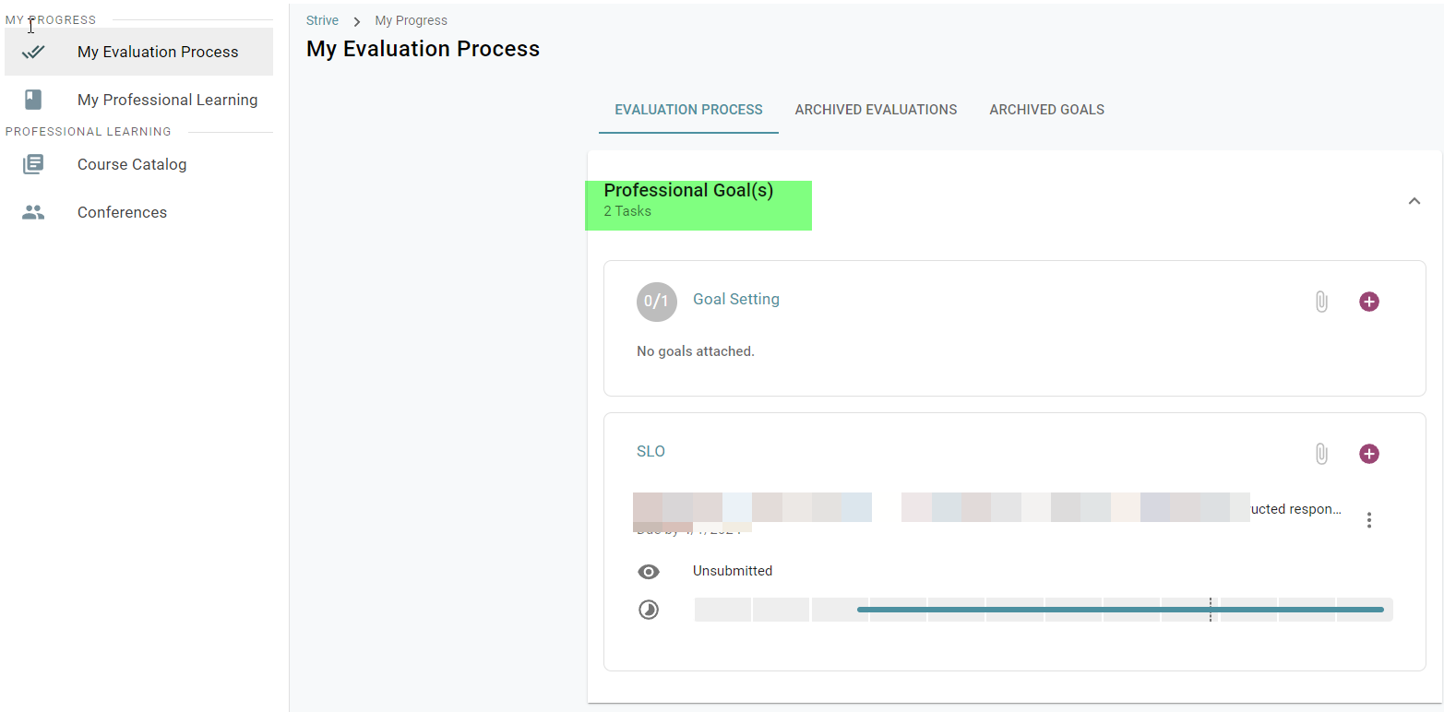
Task: Click the Professional Goal(s) header title
Action: click(688, 191)
